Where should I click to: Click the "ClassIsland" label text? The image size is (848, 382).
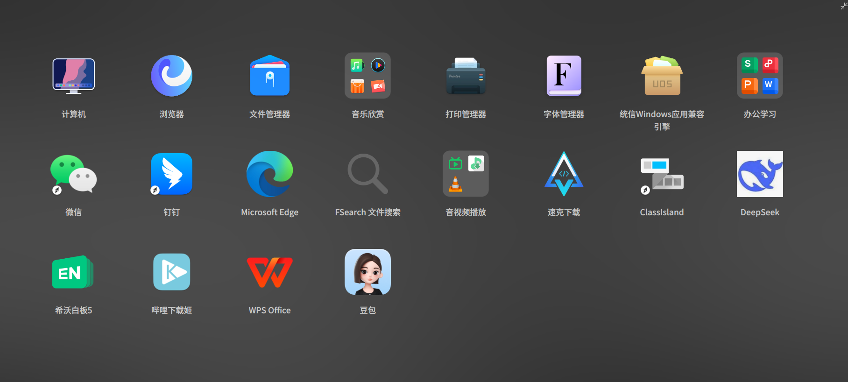click(662, 212)
